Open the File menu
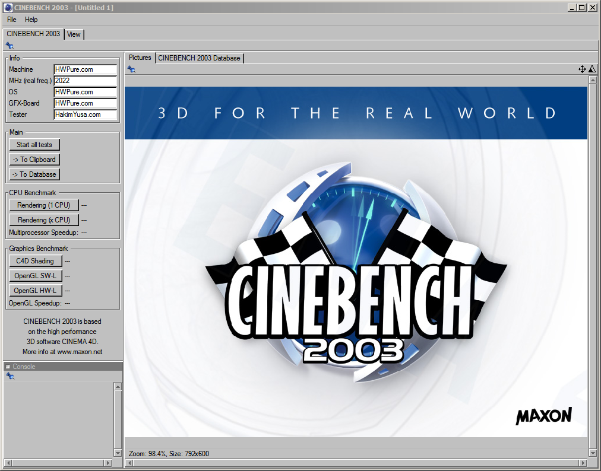This screenshot has height=471, width=601. click(12, 20)
